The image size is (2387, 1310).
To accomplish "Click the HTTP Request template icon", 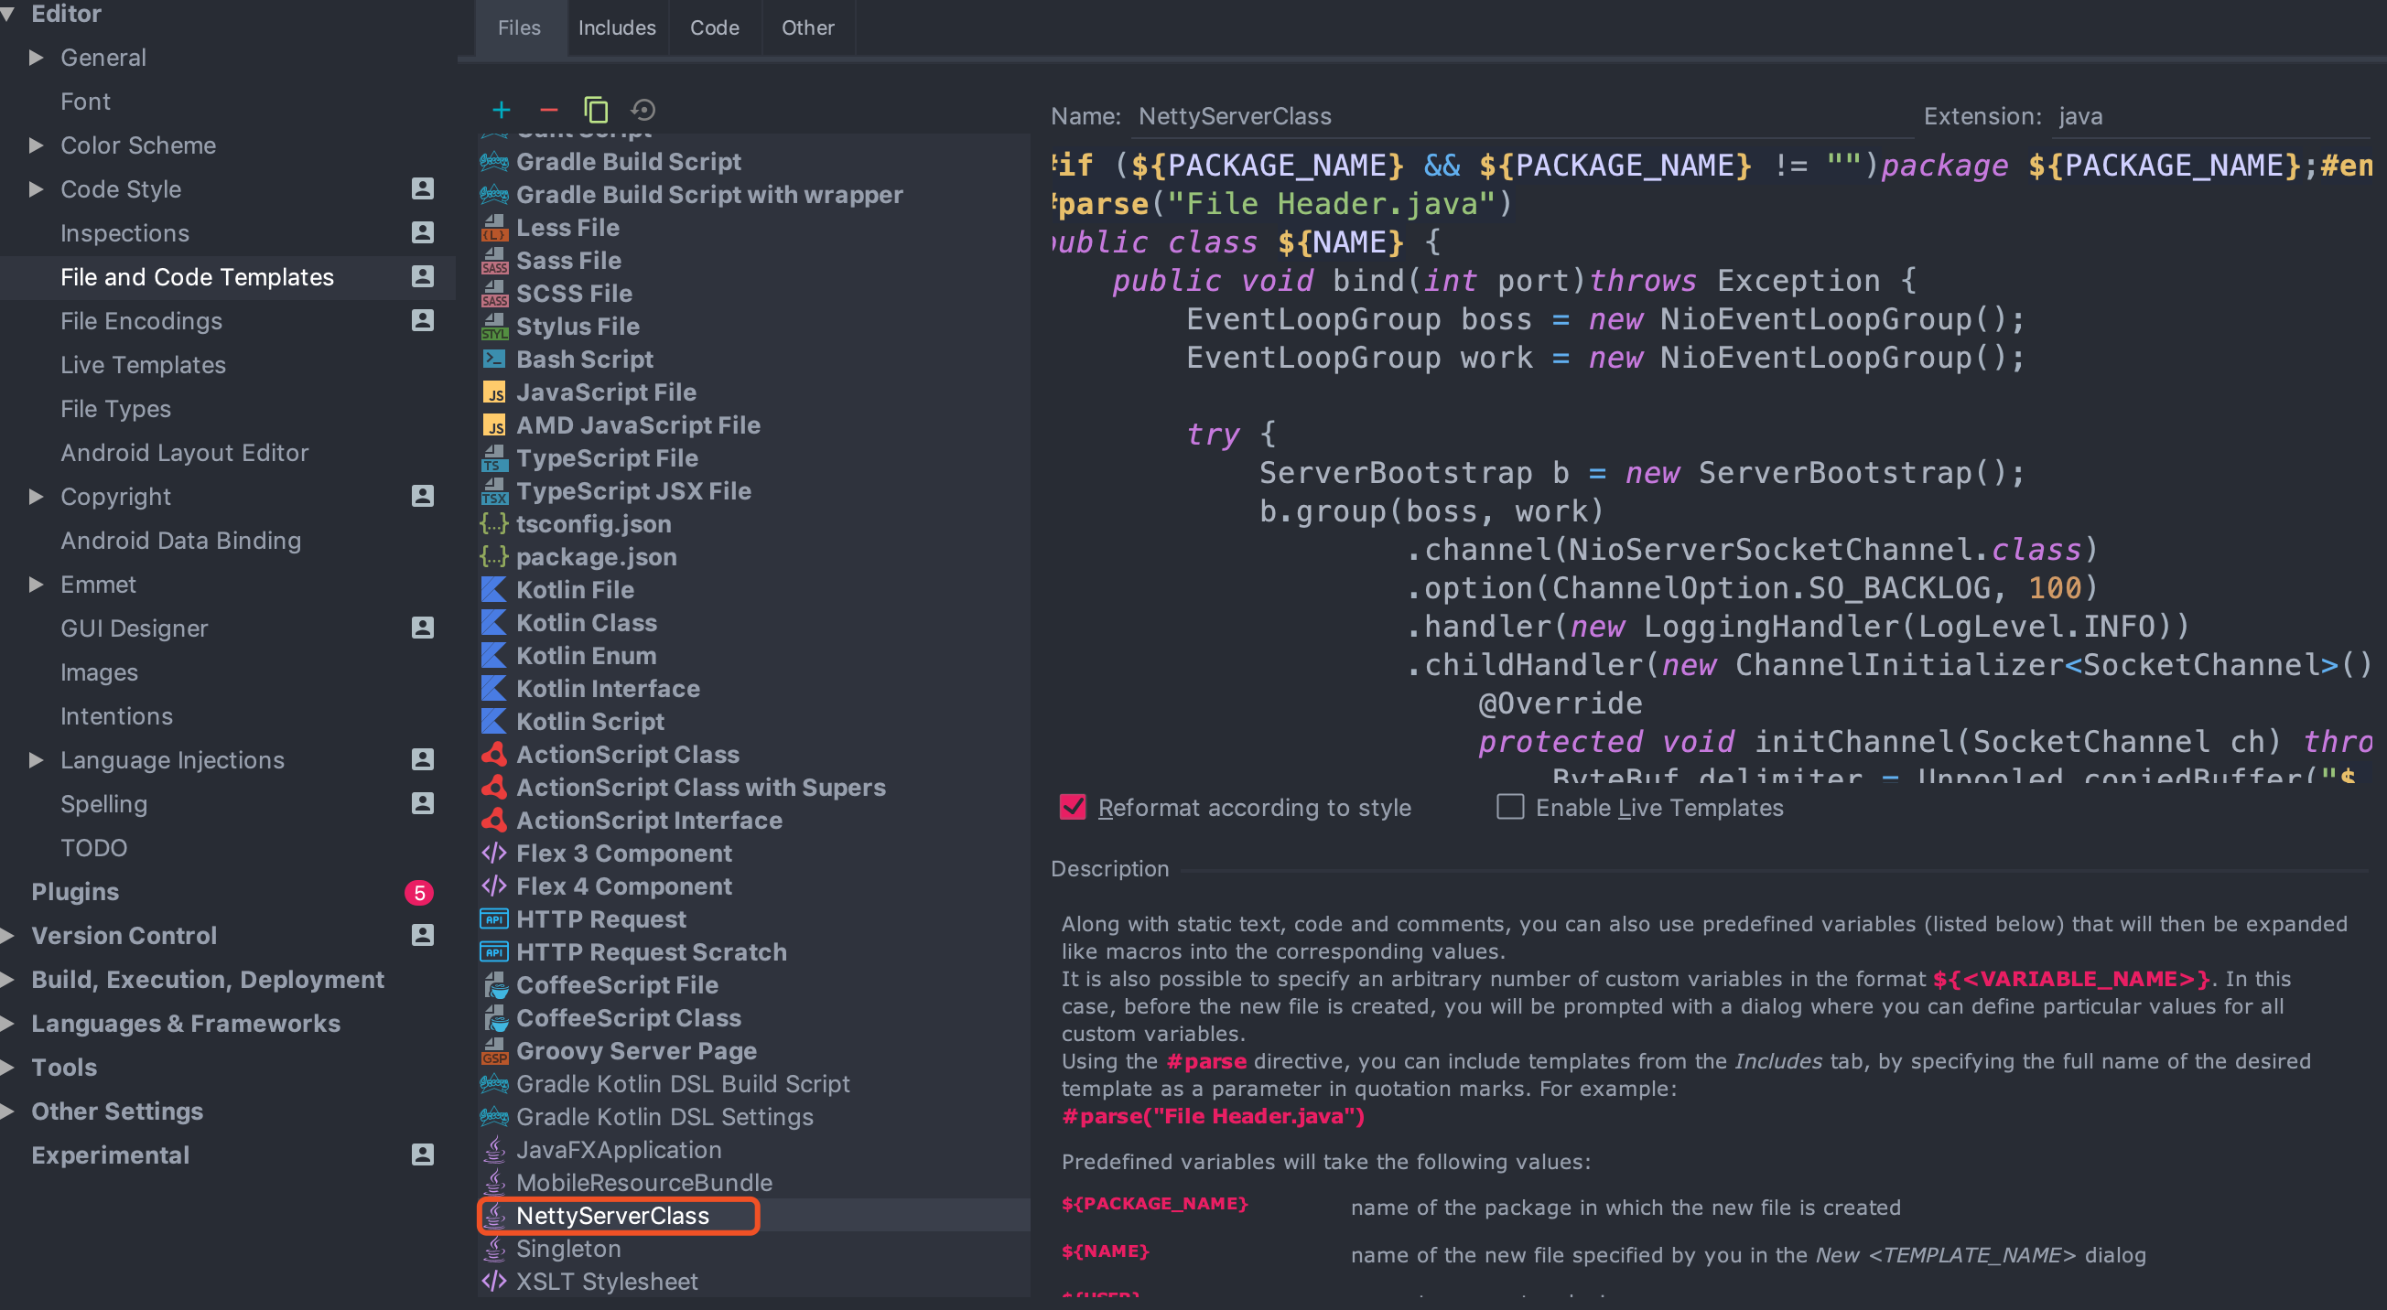I will point(494,919).
